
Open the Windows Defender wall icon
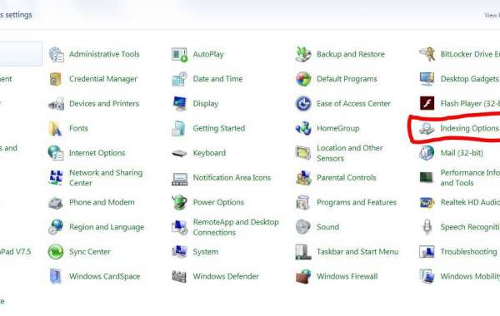tap(179, 277)
